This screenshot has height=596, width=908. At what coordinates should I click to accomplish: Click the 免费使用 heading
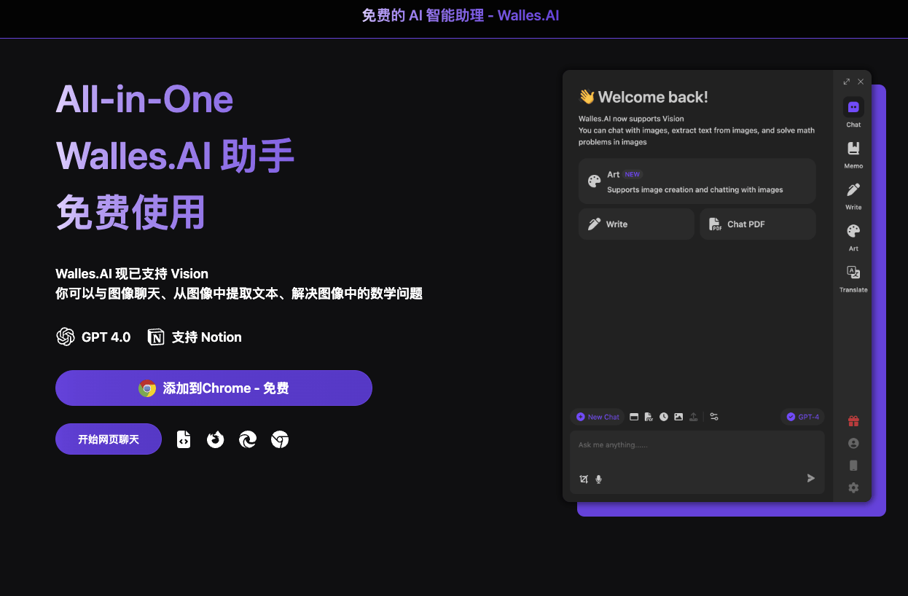[130, 212]
